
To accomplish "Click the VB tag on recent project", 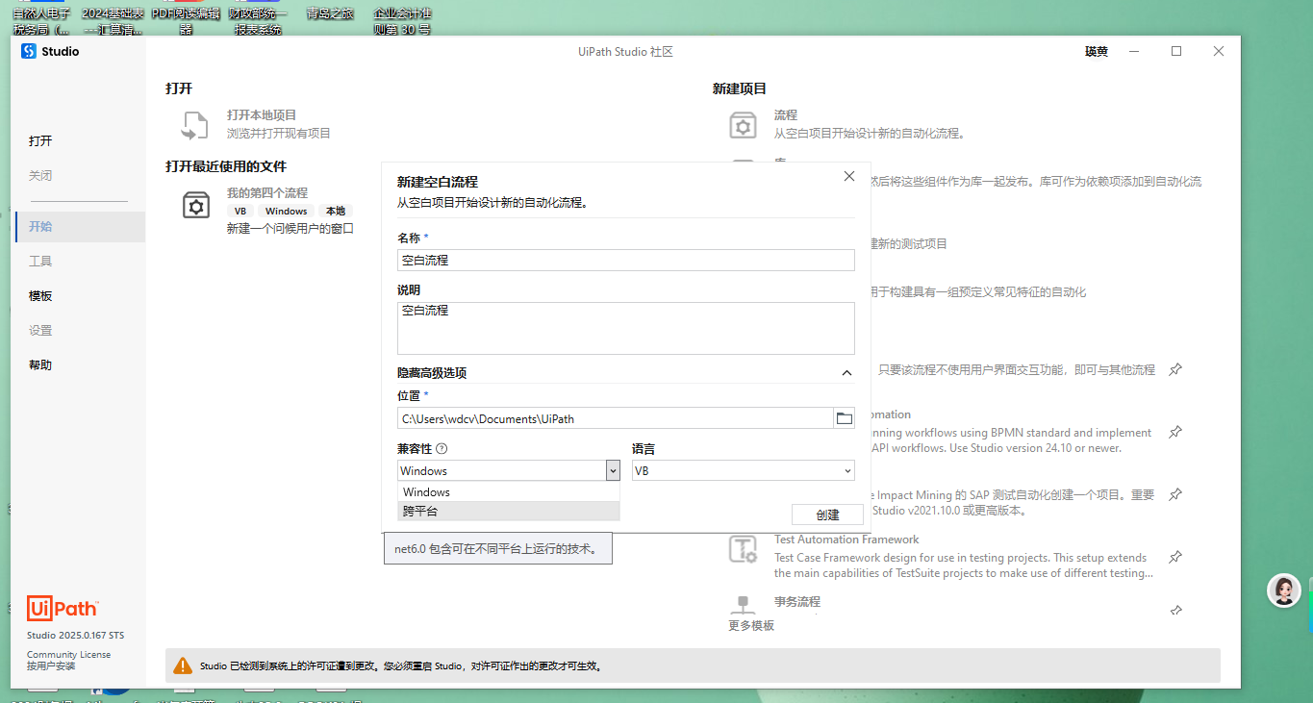I will (x=240, y=212).
